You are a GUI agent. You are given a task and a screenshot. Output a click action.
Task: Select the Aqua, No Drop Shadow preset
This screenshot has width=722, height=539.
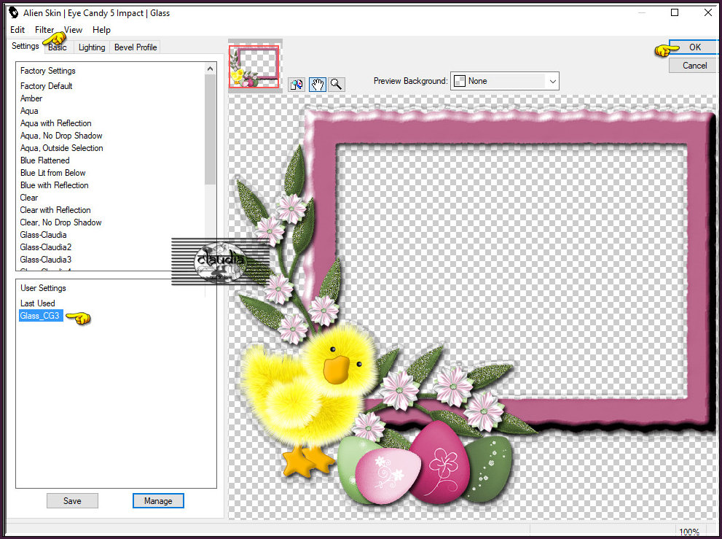(61, 136)
